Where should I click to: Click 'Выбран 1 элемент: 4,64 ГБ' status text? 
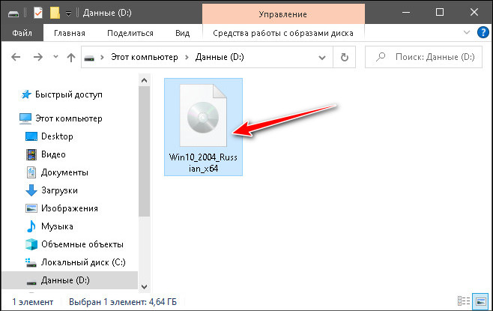pyautogui.click(x=123, y=302)
